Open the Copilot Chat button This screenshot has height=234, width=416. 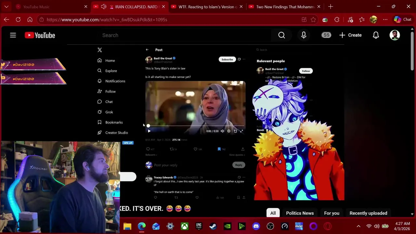click(403, 19)
